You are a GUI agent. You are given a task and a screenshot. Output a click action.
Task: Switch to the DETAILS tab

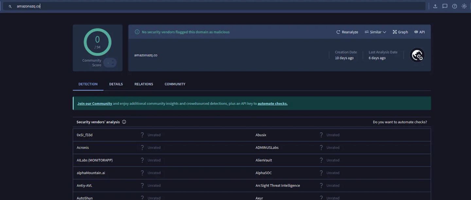point(116,84)
